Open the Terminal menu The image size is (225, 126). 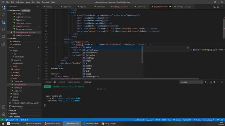coord(45,2)
